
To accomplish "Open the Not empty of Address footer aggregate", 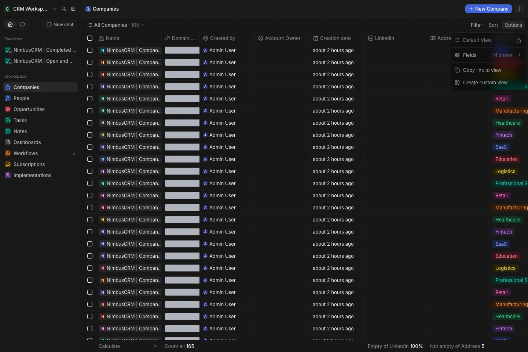I will pos(457,346).
